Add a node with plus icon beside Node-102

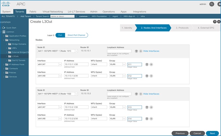tap(141, 94)
